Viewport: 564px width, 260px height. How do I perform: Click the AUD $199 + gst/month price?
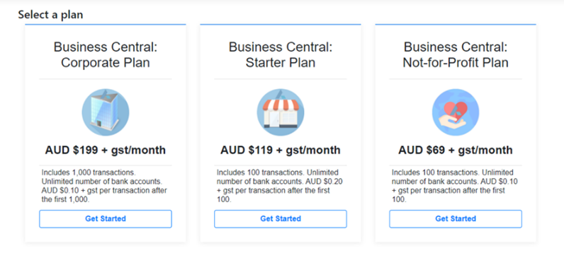[x=106, y=150]
